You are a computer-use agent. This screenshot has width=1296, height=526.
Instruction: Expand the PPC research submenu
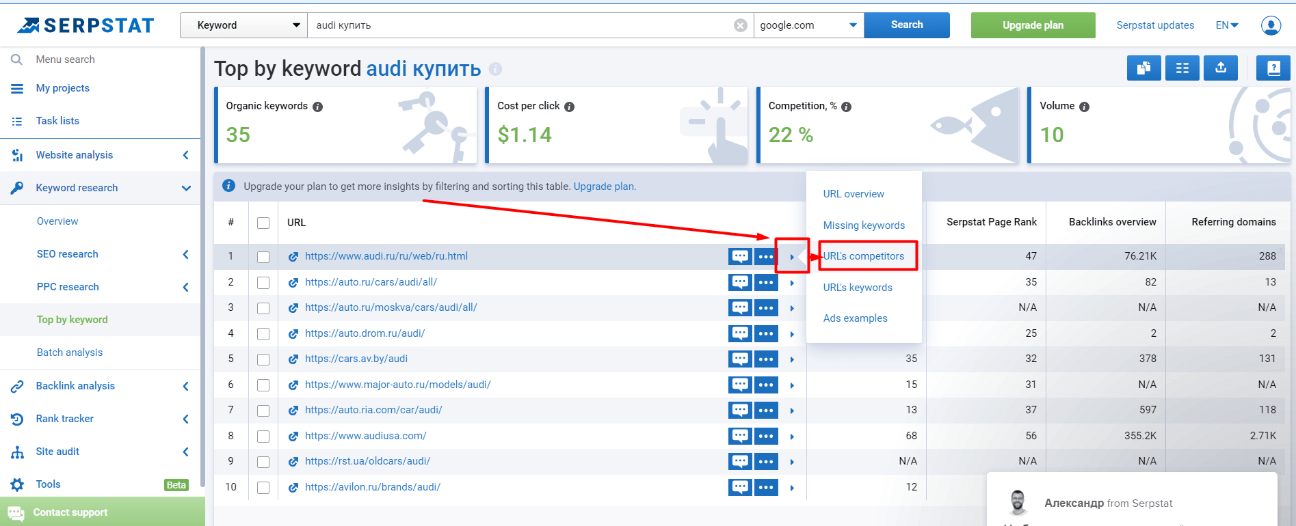185,287
